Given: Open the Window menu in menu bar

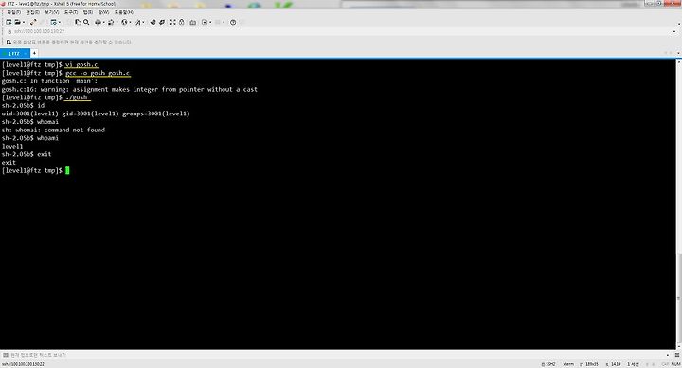Looking at the screenshot, I should click(103, 12).
